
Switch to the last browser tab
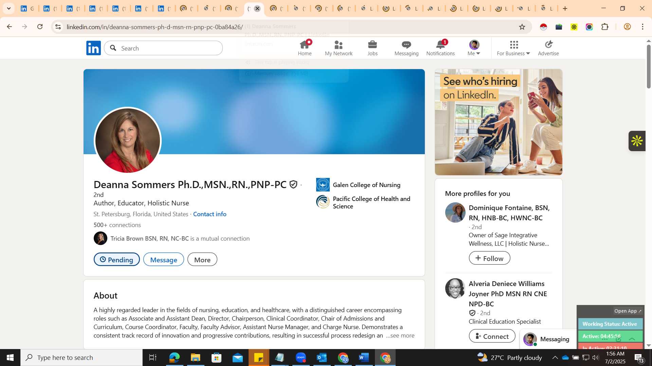tap(547, 8)
